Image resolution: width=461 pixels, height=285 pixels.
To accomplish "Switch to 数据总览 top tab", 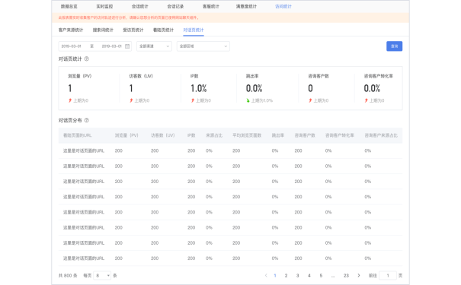I will (69, 6).
